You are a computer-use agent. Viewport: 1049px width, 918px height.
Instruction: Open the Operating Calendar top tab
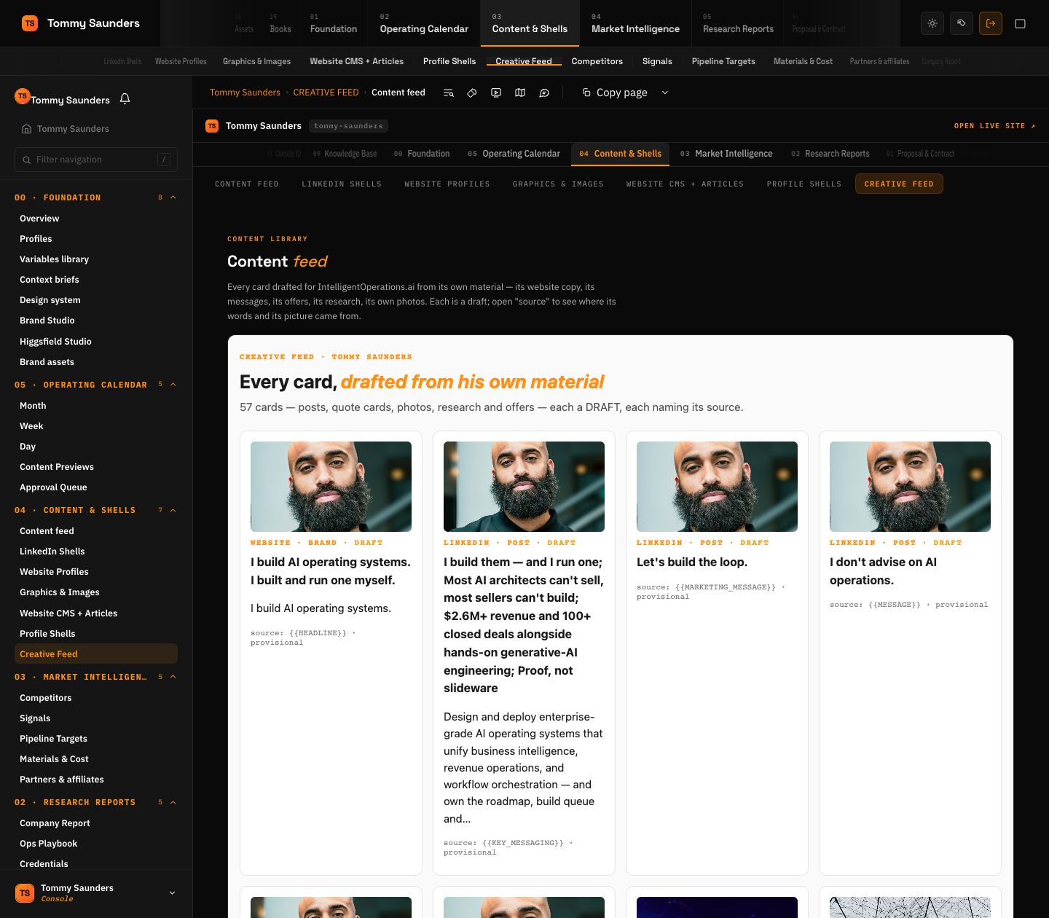(x=424, y=23)
